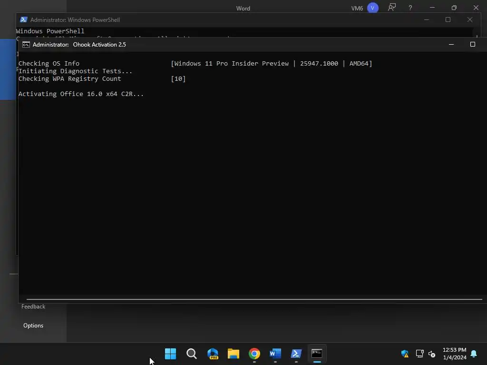This screenshot has width=487, height=365.
Task: Open taskbar Search
Action: pos(191,354)
